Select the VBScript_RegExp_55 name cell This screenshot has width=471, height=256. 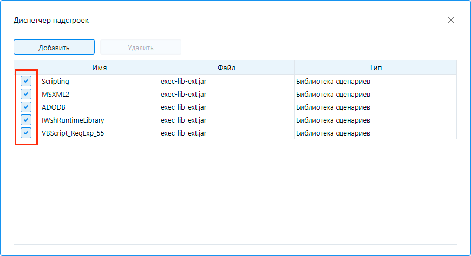100,133
